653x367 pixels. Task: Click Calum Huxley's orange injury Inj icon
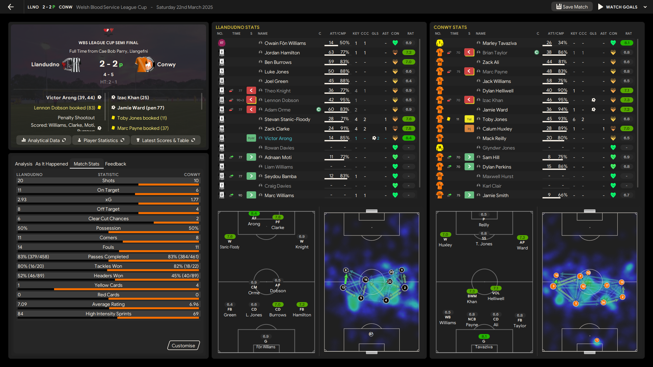[x=469, y=129]
